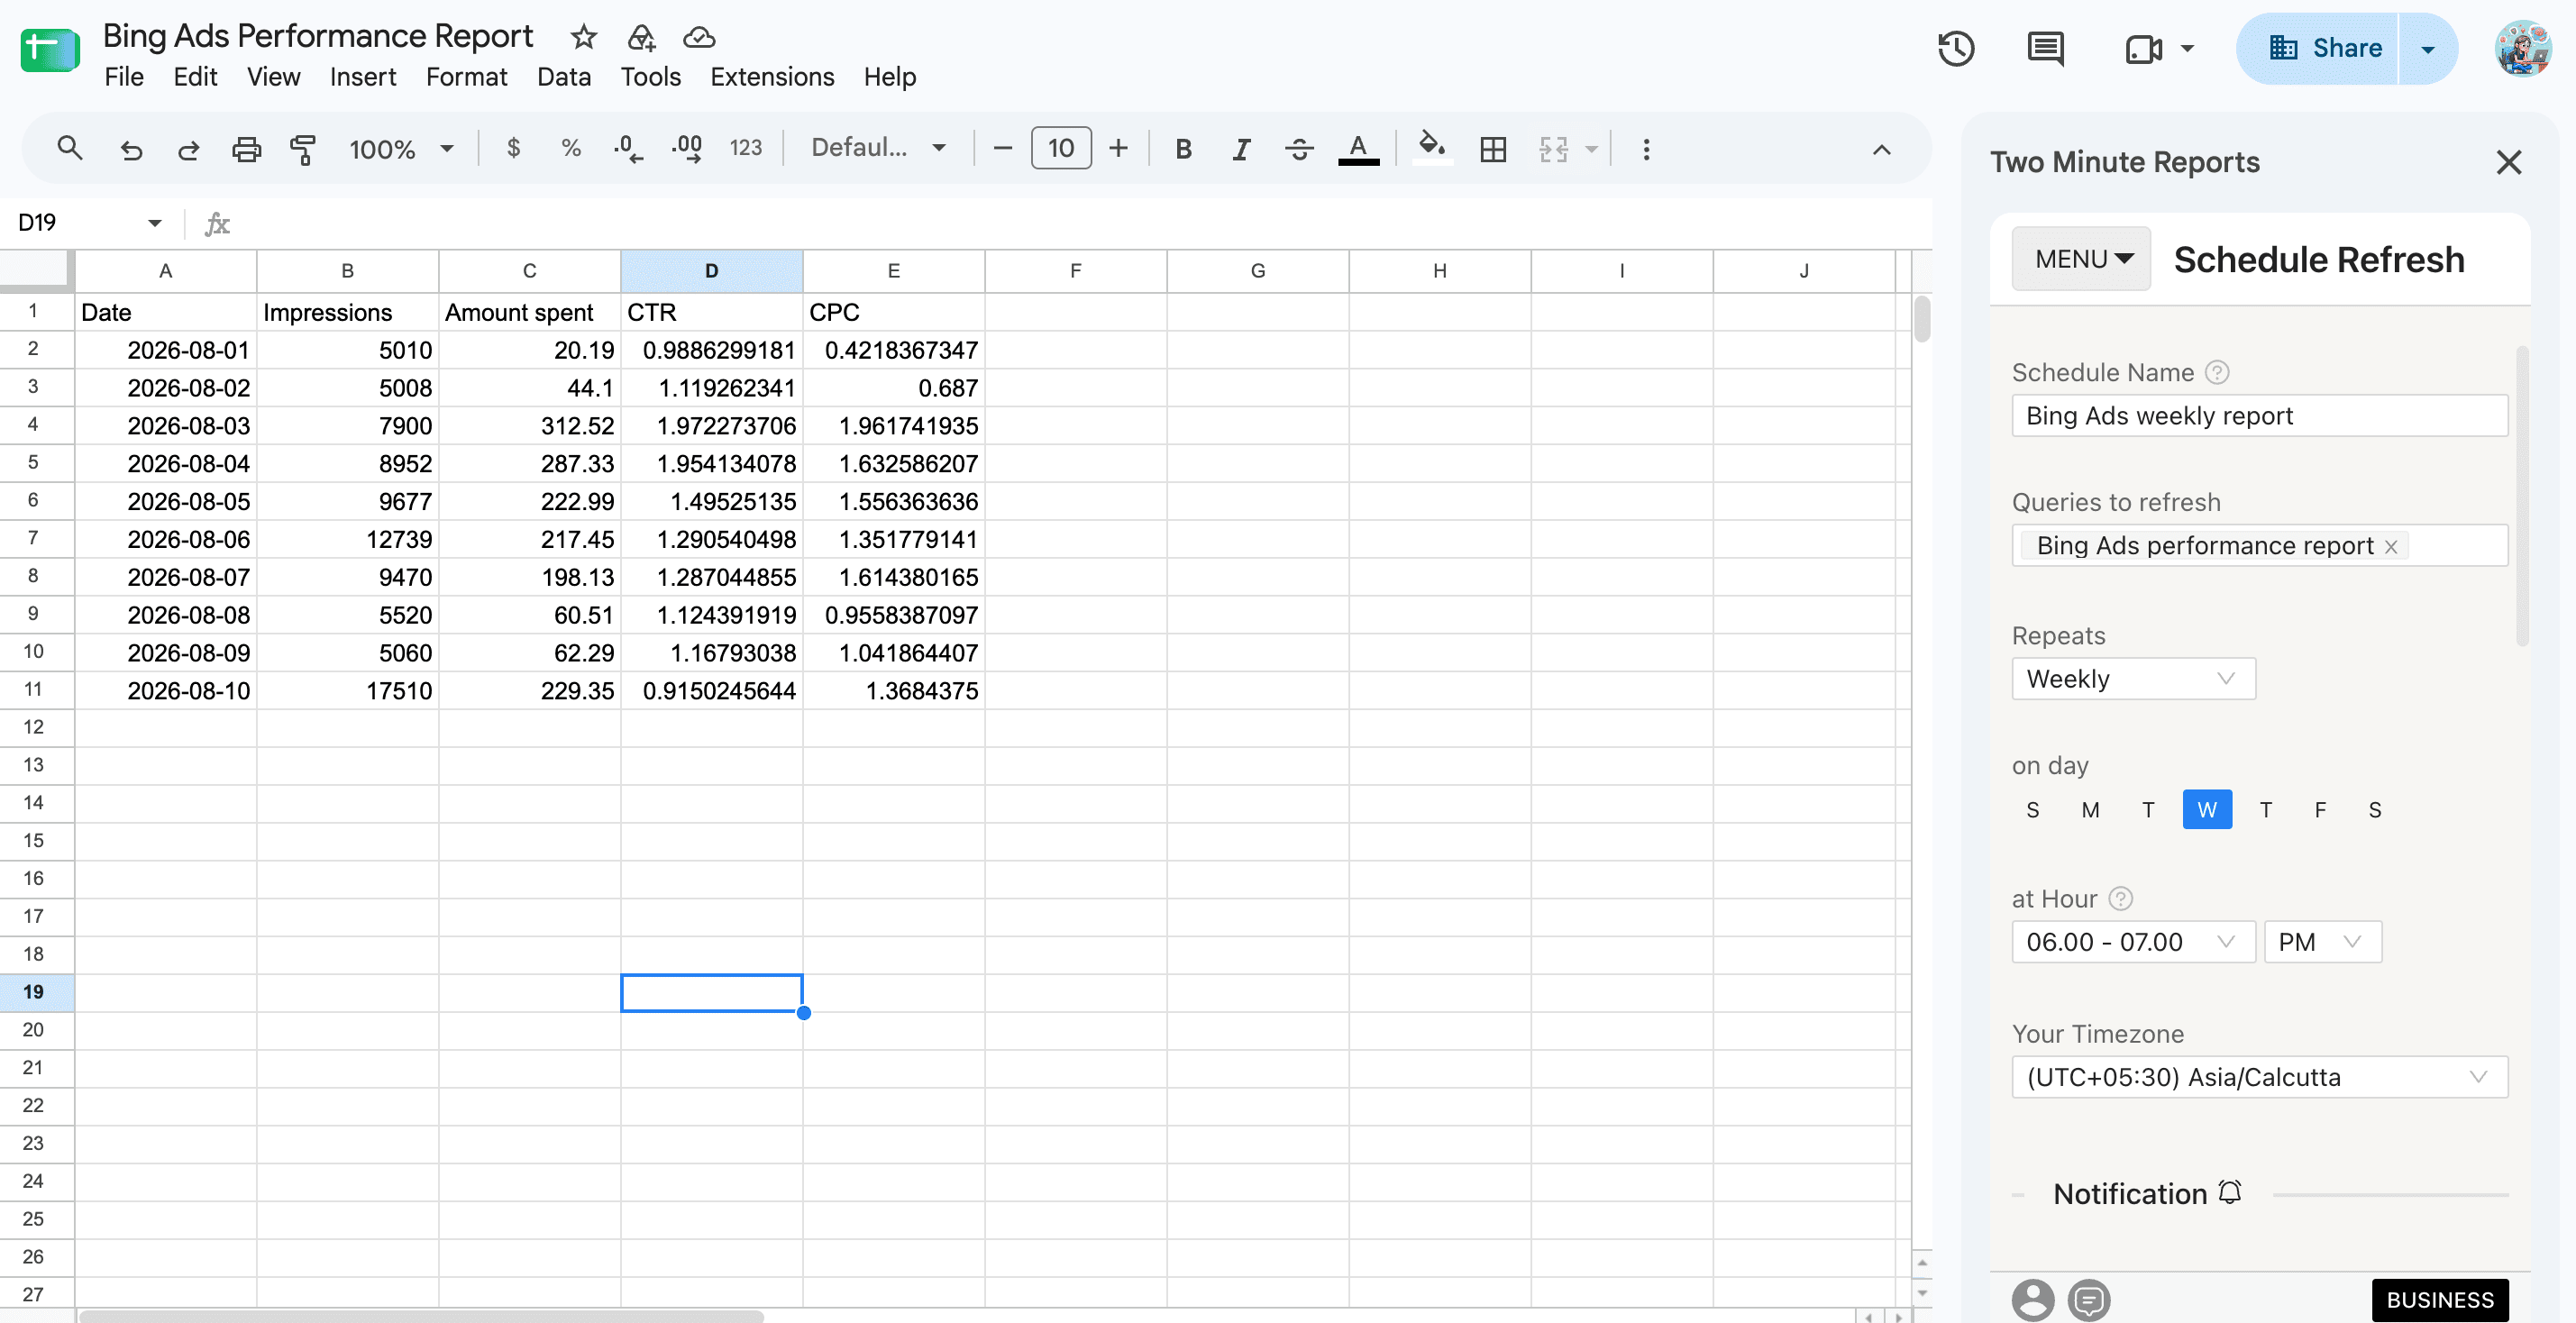Open the Extensions menu

click(x=772, y=77)
